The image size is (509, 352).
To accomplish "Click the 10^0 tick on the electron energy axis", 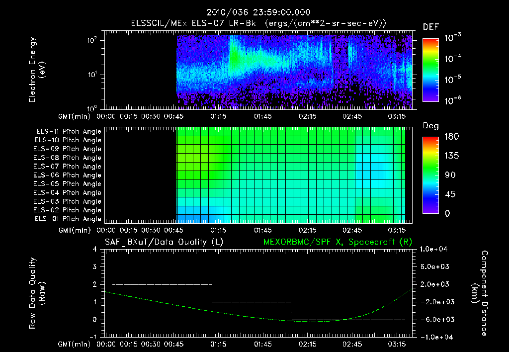I will (x=92, y=108).
